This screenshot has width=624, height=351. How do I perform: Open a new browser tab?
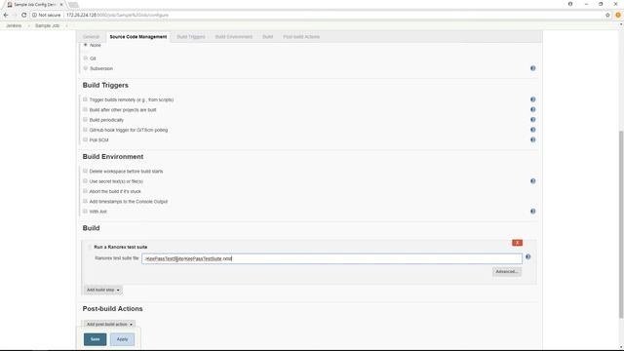(x=73, y=5)
